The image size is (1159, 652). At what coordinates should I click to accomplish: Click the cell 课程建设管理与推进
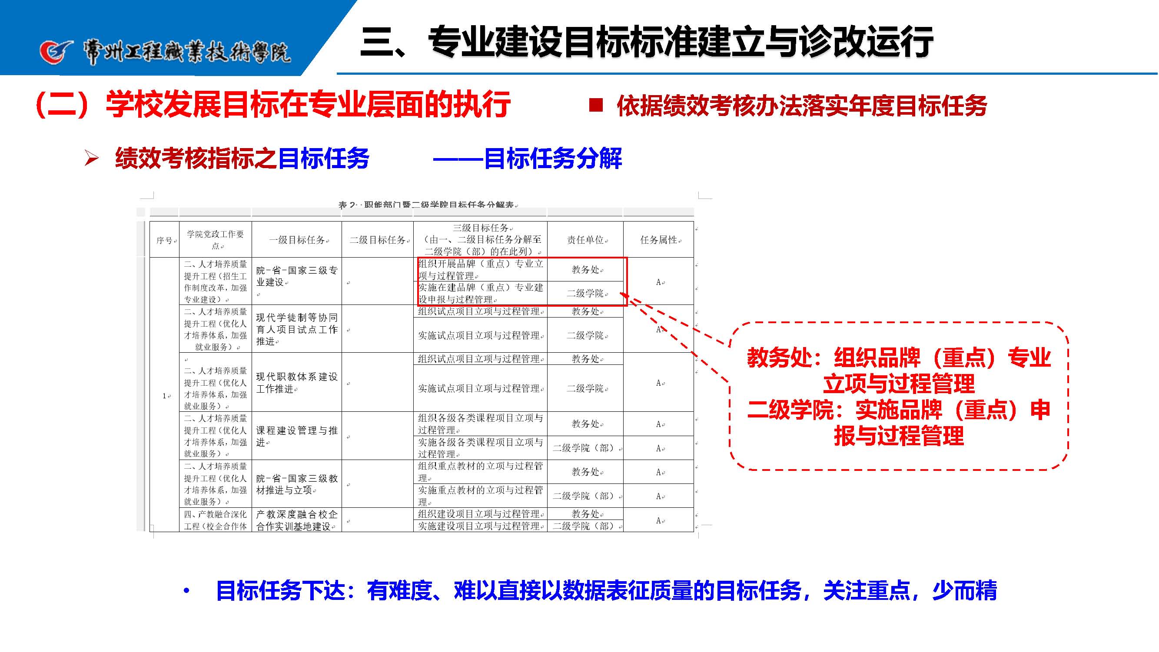(x=296, y=436)
